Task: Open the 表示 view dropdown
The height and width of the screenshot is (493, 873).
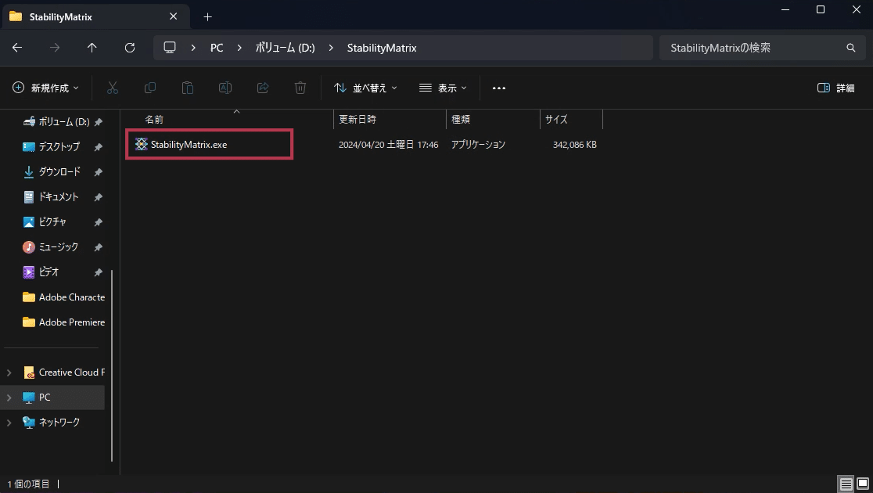Action: (444, 88)
